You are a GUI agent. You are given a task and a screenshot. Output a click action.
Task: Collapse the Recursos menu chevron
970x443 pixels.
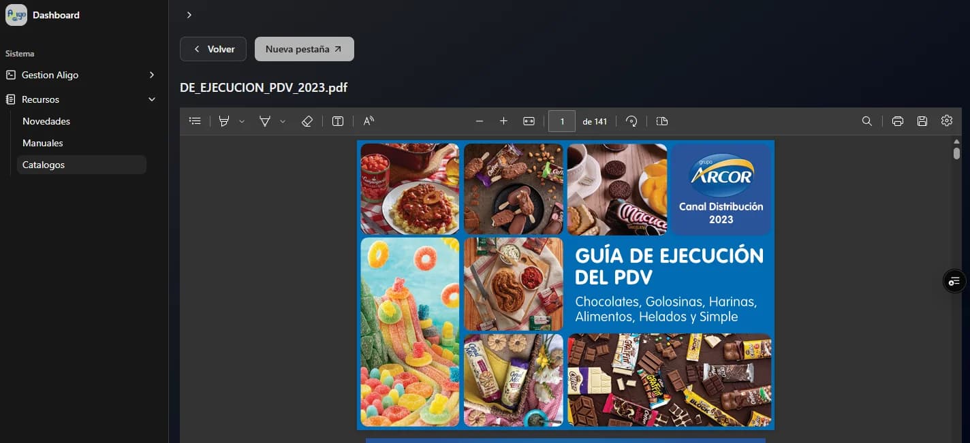click(x=152, y=99)
